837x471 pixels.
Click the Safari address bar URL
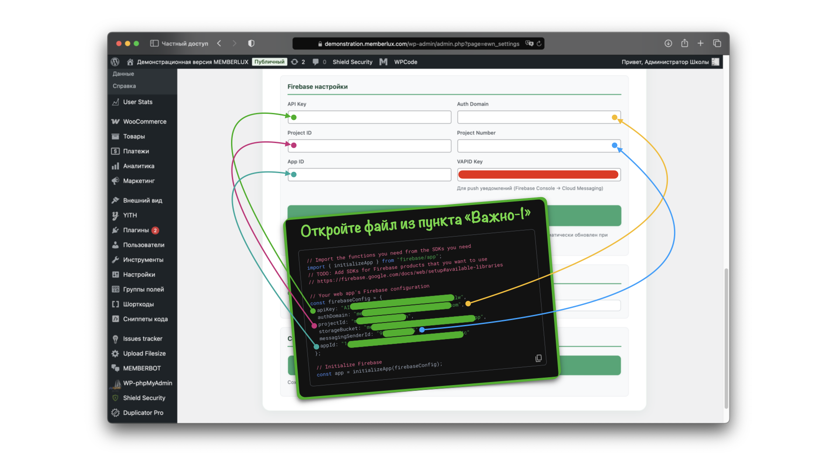point(421,44)
